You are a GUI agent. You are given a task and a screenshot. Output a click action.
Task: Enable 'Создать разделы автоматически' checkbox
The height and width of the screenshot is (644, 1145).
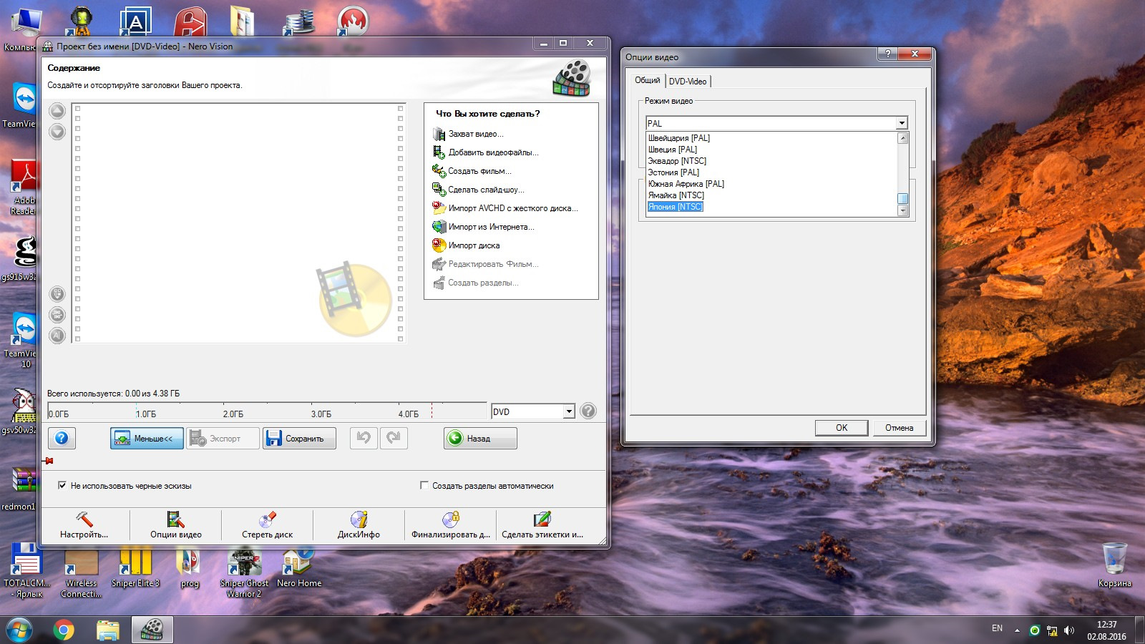pos(424,485)
